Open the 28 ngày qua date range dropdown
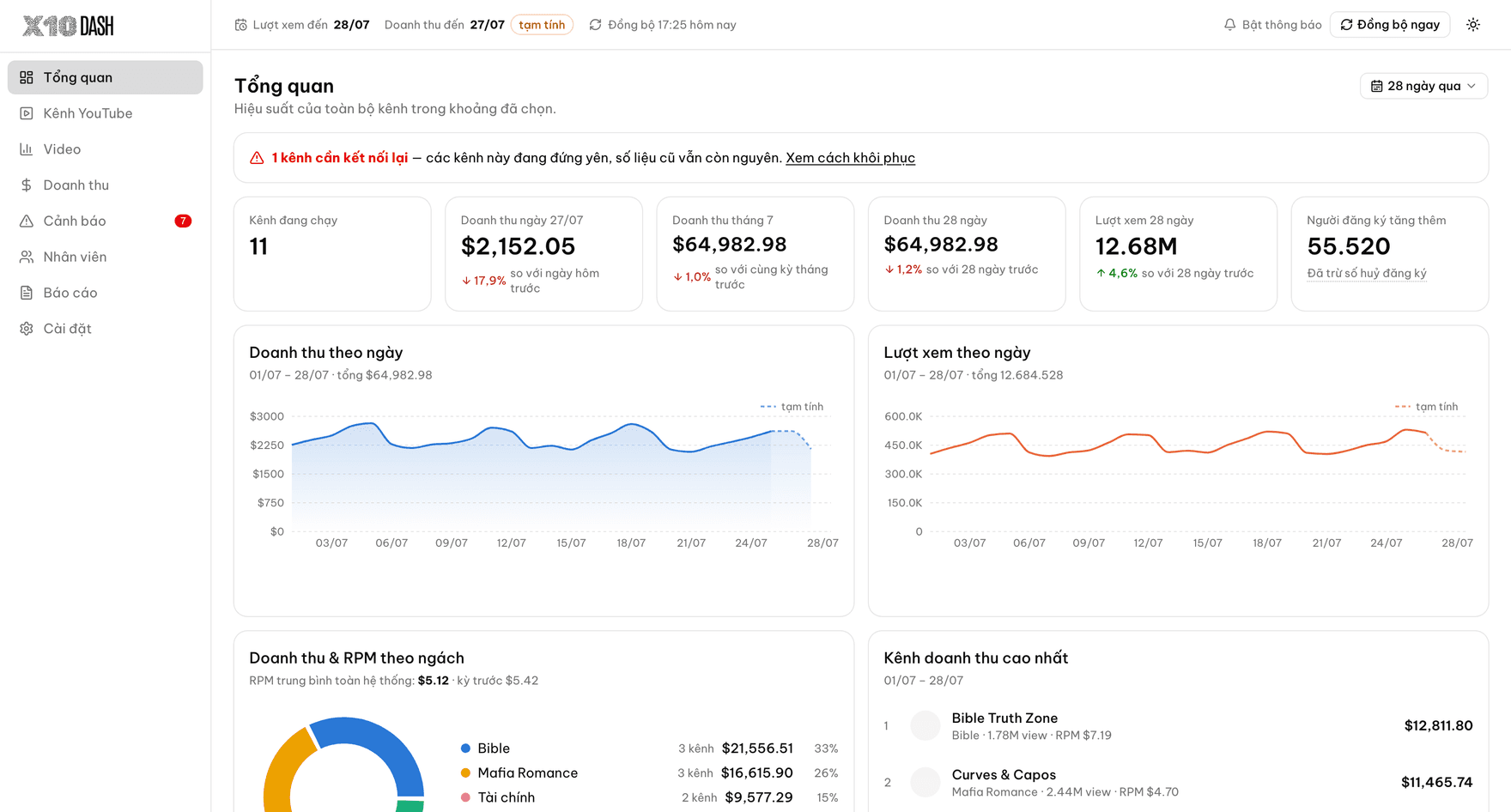 1423,86
